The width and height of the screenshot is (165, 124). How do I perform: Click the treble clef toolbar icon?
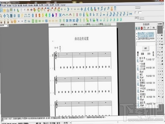84,15
